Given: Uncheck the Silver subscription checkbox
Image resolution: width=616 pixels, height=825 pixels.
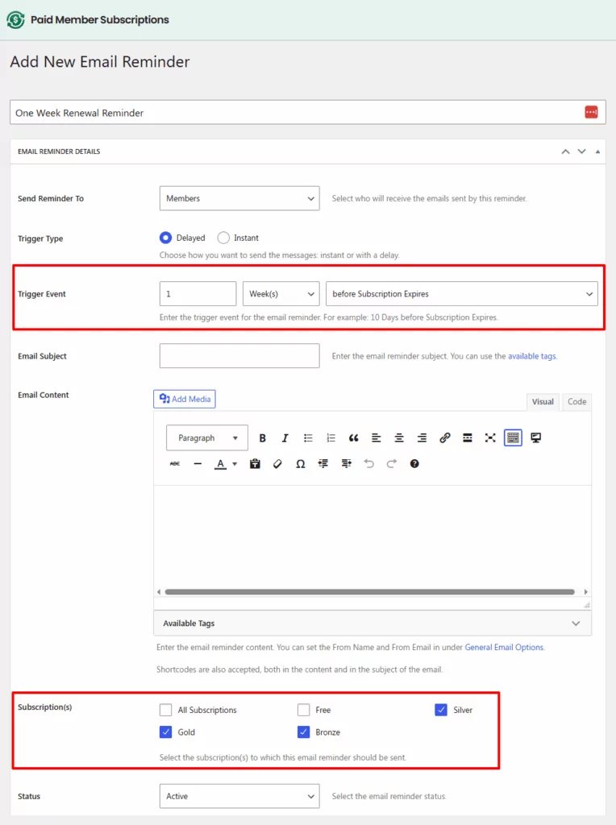Looking at the screenshot, I should pyautogui.click(x=441, y=710).
